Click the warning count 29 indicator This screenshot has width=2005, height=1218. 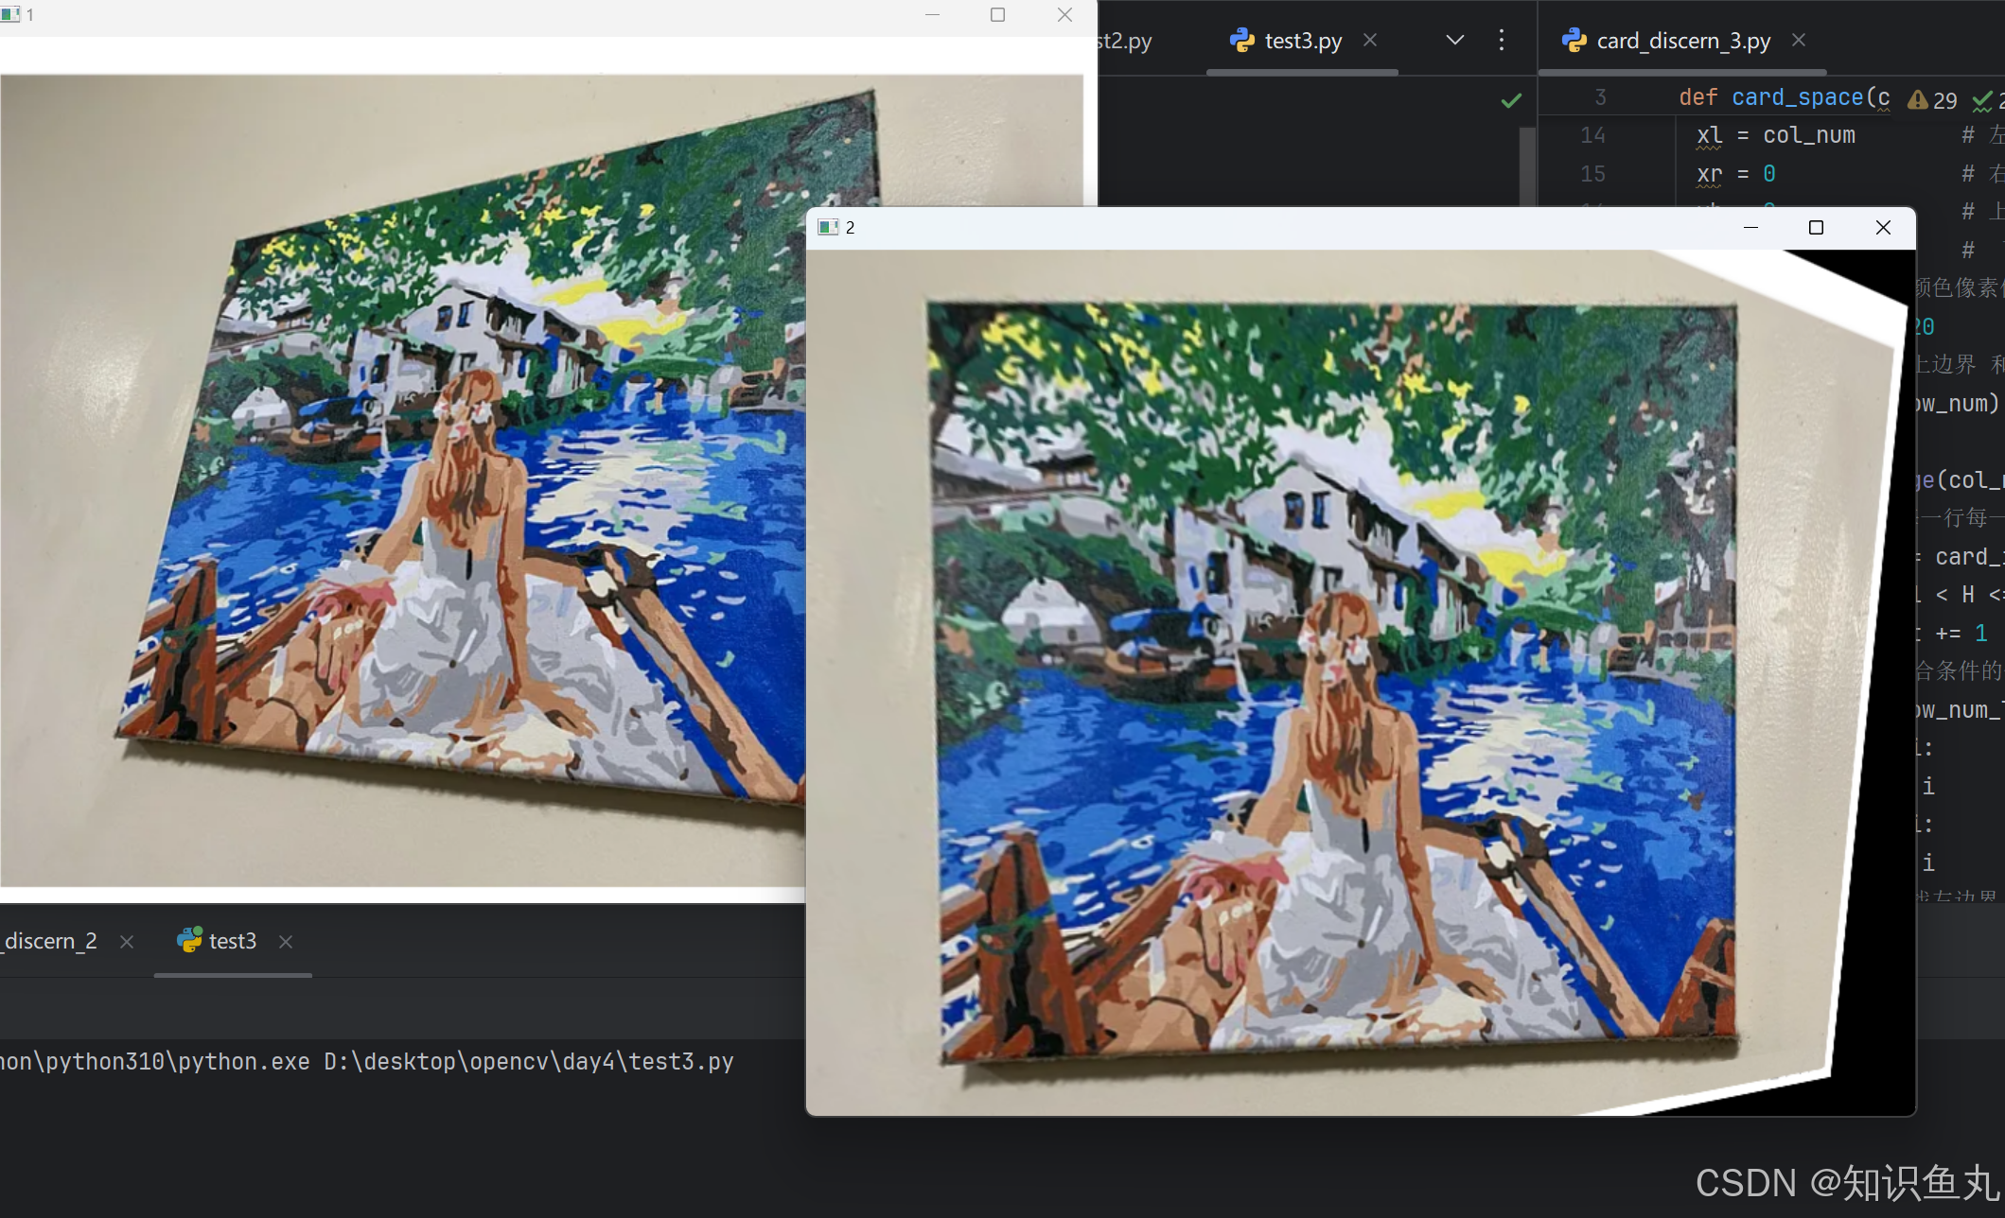tap(1933, 100)
